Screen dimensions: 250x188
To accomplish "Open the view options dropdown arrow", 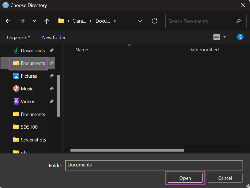I will point(224,37).
